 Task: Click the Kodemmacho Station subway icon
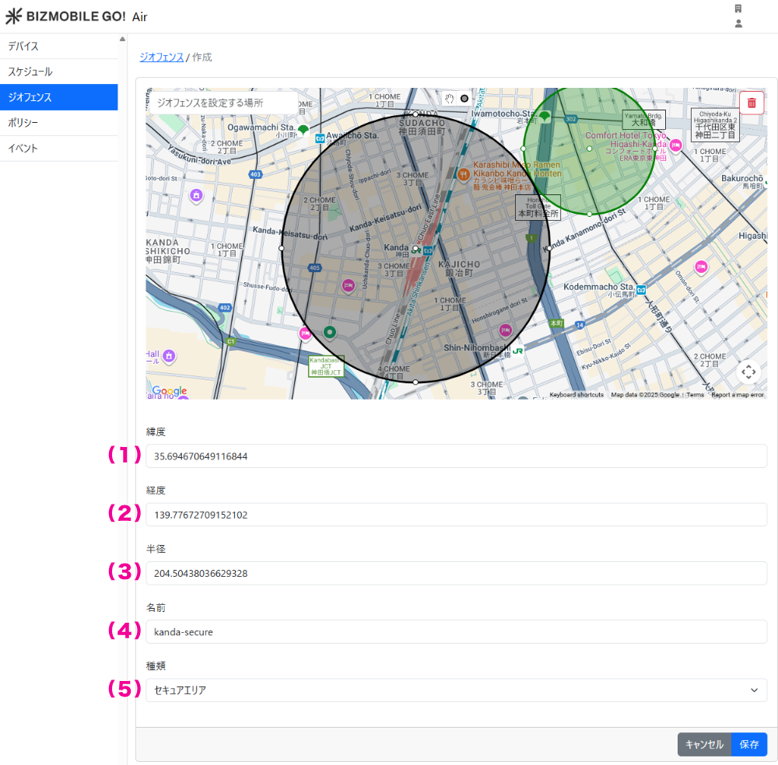[x=641, y=290]
